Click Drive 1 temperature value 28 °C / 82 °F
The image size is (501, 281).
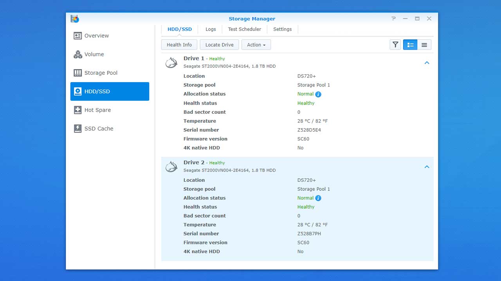pos(312,121)
